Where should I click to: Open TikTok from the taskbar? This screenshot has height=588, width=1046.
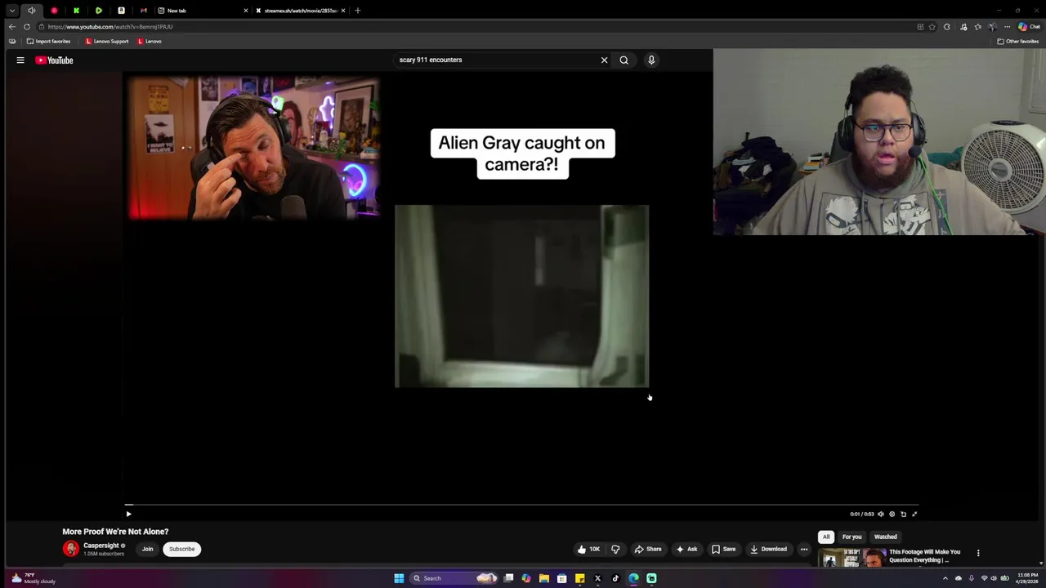tap(615, 578)
